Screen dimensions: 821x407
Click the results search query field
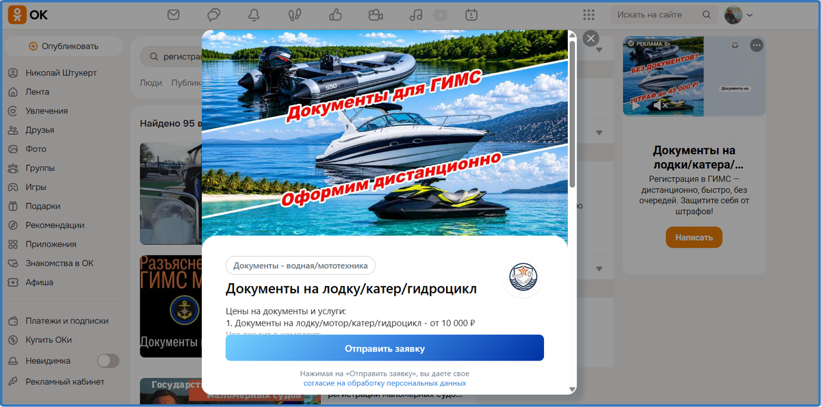coord(171,56)
